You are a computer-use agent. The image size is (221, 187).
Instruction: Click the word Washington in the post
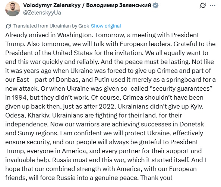tap(75, 35)
